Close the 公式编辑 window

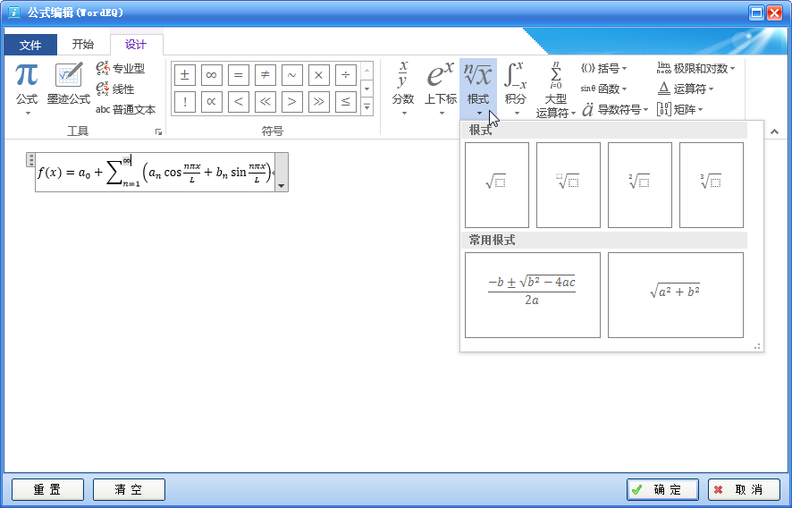pyautogui.click(x=774, y=13)
